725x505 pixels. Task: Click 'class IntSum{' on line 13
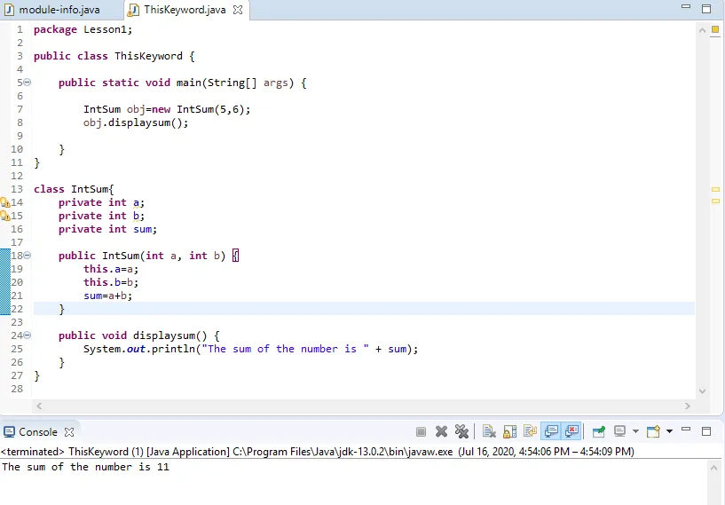74,190
